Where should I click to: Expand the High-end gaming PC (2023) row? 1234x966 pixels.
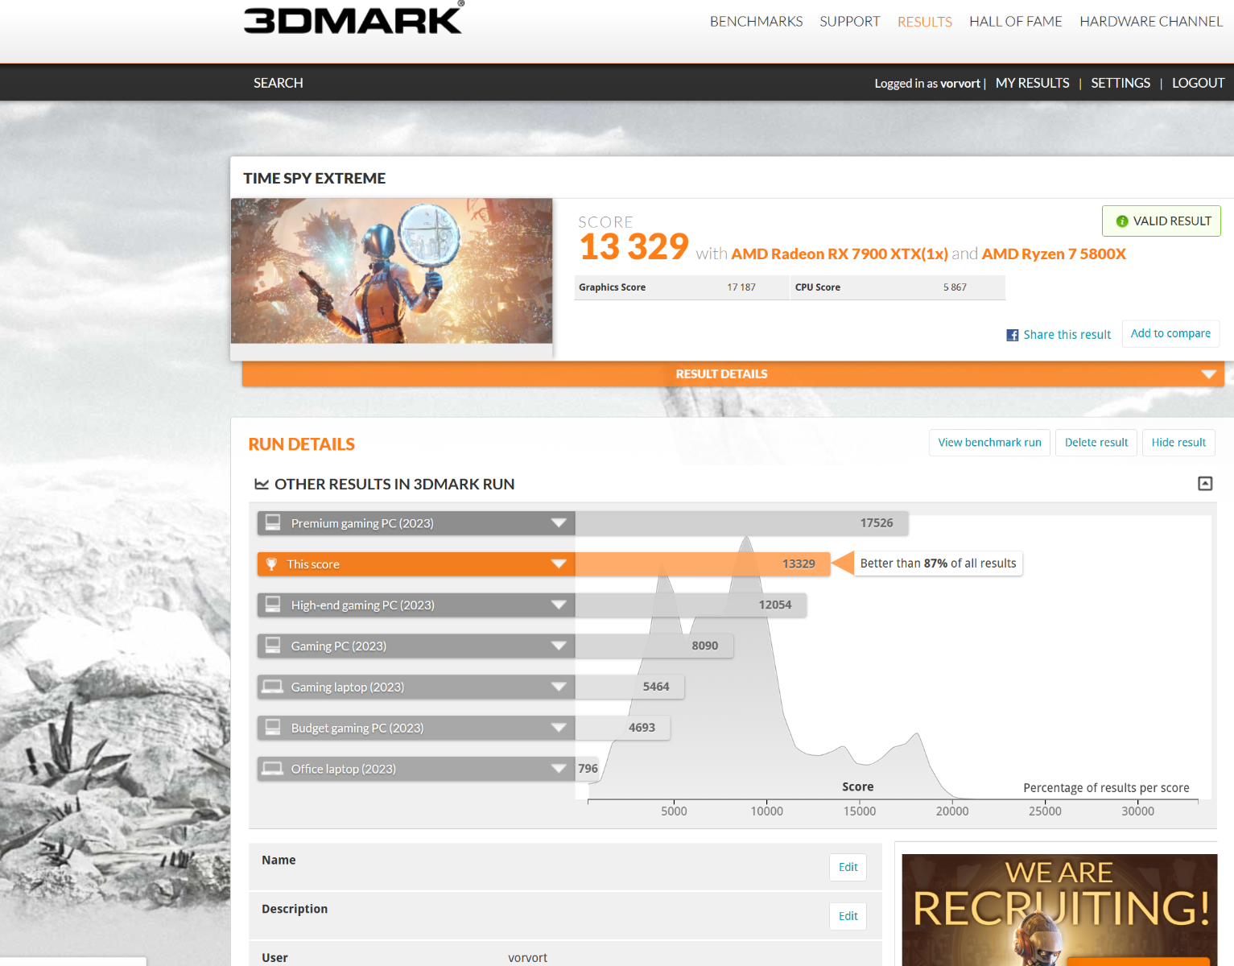[x=559, y=605]
